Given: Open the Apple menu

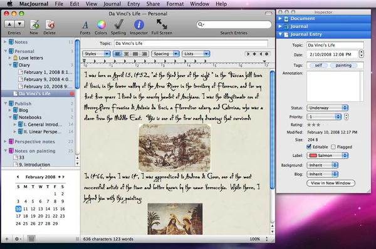Looking at the screenshot, I should point(10,4).
